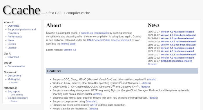Open the License sidebar link
Image resolution: width=203 pixels, height=110 pixels.
tap(12, 48)
